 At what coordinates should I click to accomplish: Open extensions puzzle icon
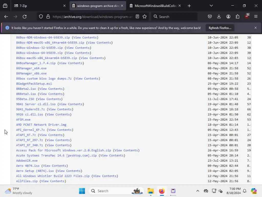237,17
